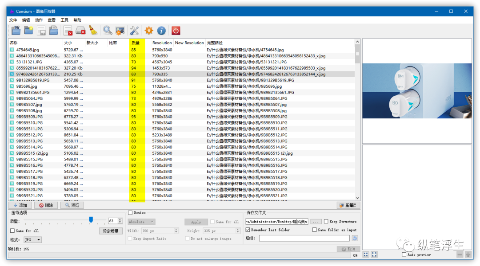Viewport: 480px width, 266px height.
Task: Click the water purifier preview image
Action: 417,91
